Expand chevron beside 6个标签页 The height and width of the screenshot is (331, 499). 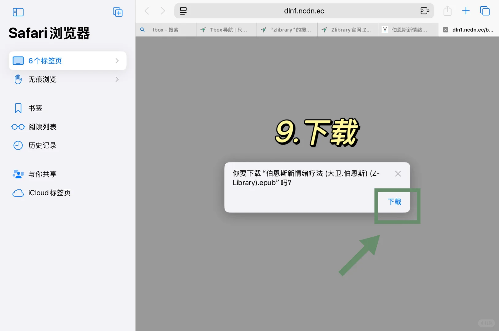pos(117,61)
